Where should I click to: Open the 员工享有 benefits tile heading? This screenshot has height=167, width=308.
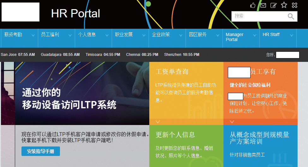tap(263, 72)
